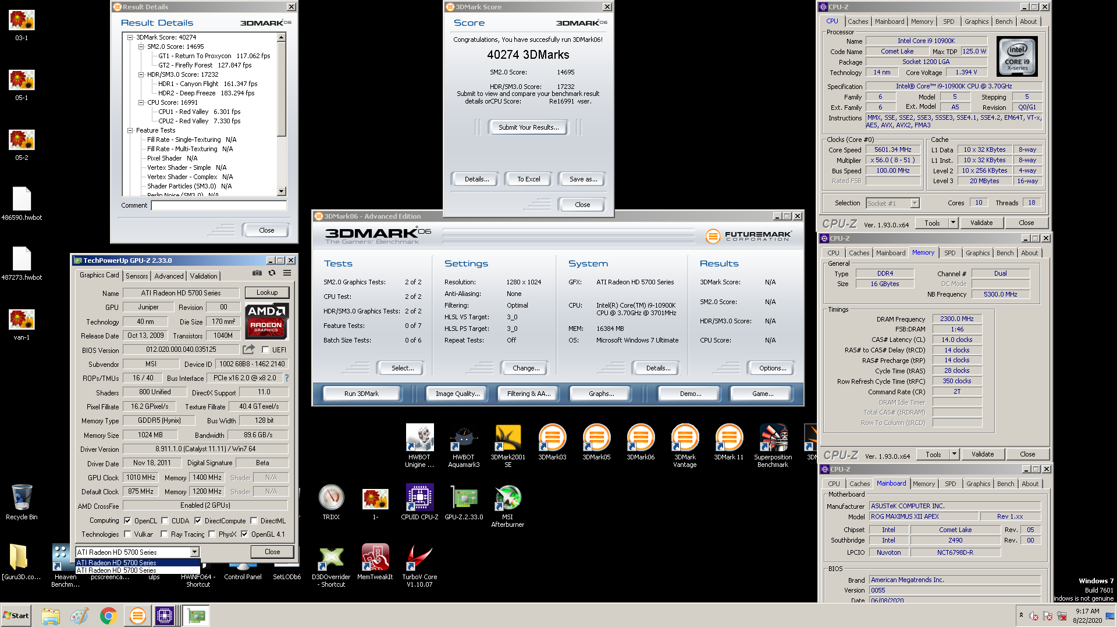Viewport: 1117px width, 628px height.
Task: Switch to the Sensors tab in GPU-Z
Action: point(137,276)
